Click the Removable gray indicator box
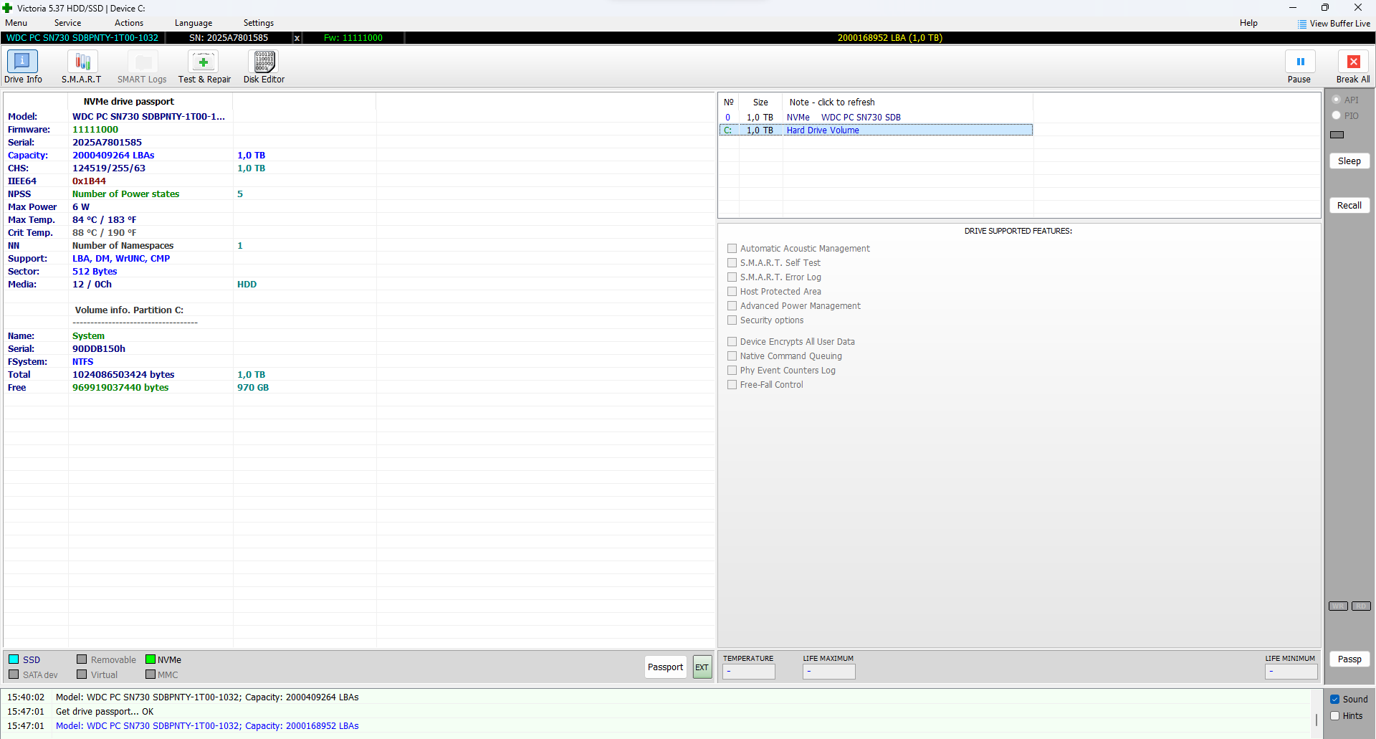This screenshot has height=739, width=1376. click(x=82, y=659)
